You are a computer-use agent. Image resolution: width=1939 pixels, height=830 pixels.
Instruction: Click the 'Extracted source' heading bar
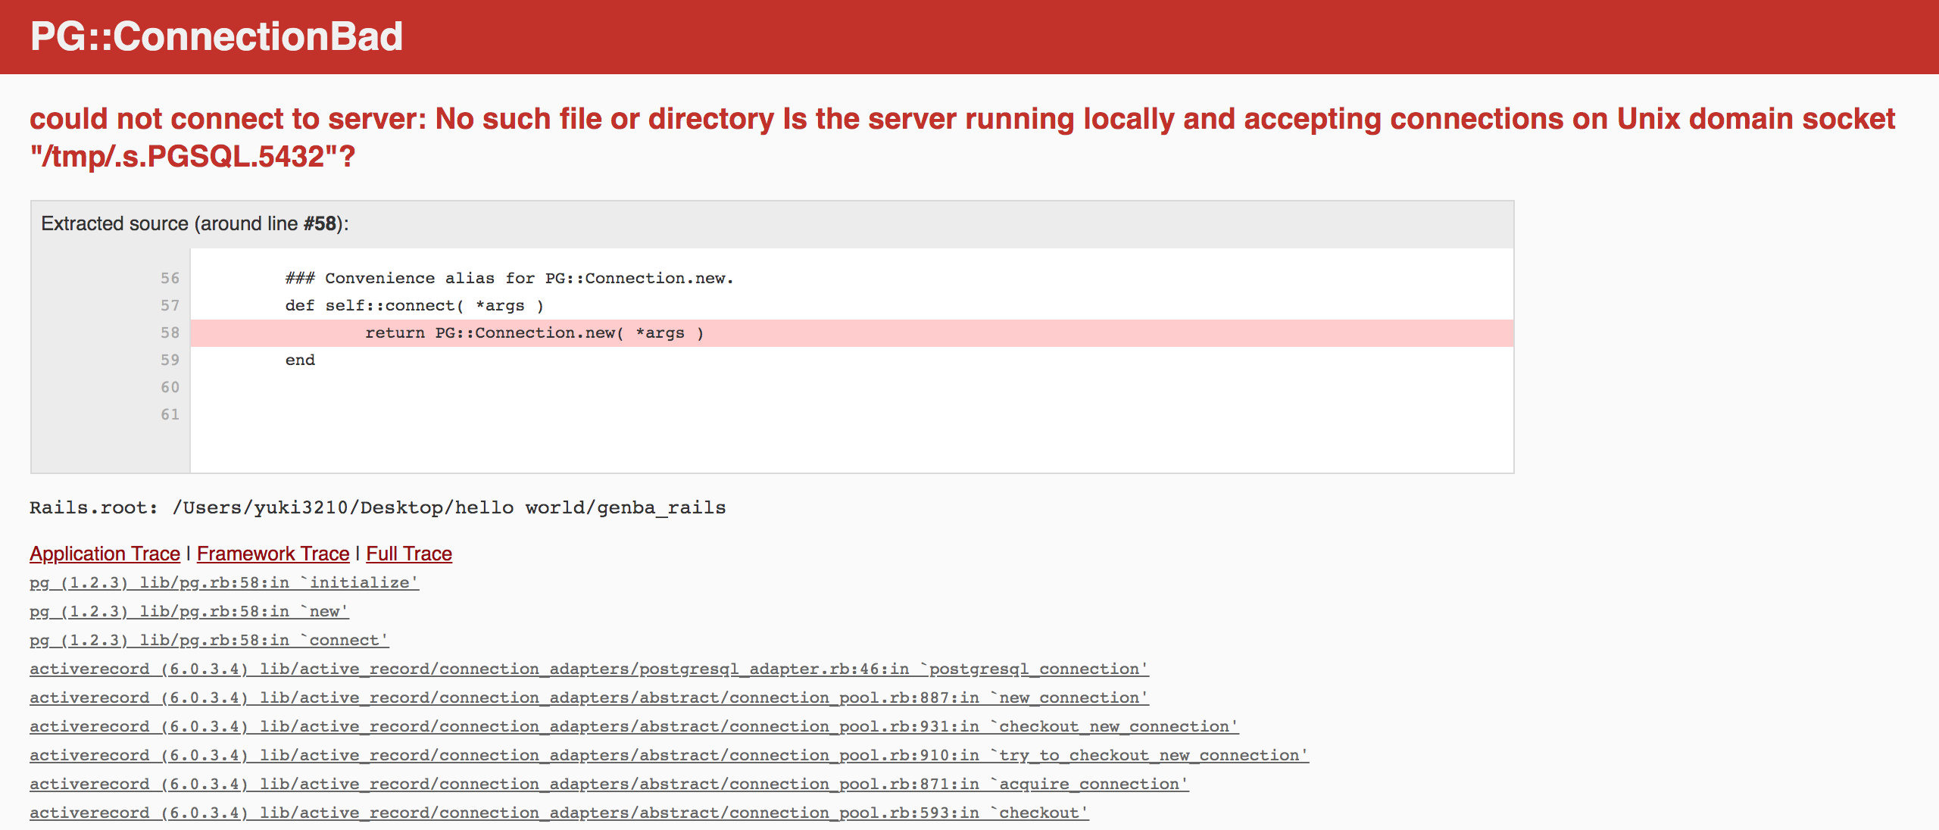(x=195, y=224)
